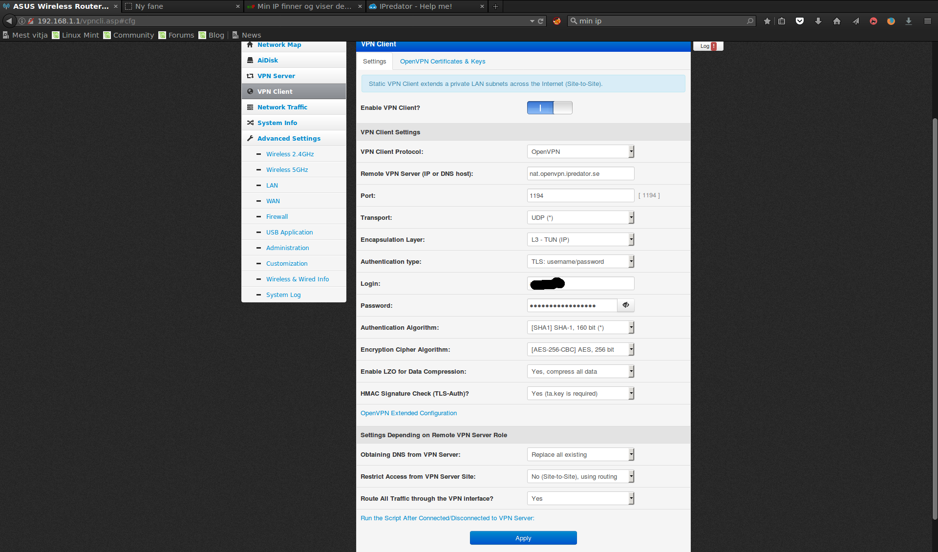Open Enable LZO Data Compression dropdown

pyautogui.click(x=580, y=371)
